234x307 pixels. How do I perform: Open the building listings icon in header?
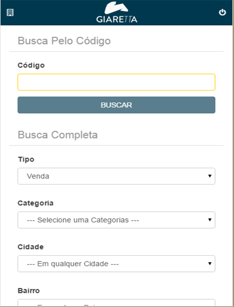10,12
